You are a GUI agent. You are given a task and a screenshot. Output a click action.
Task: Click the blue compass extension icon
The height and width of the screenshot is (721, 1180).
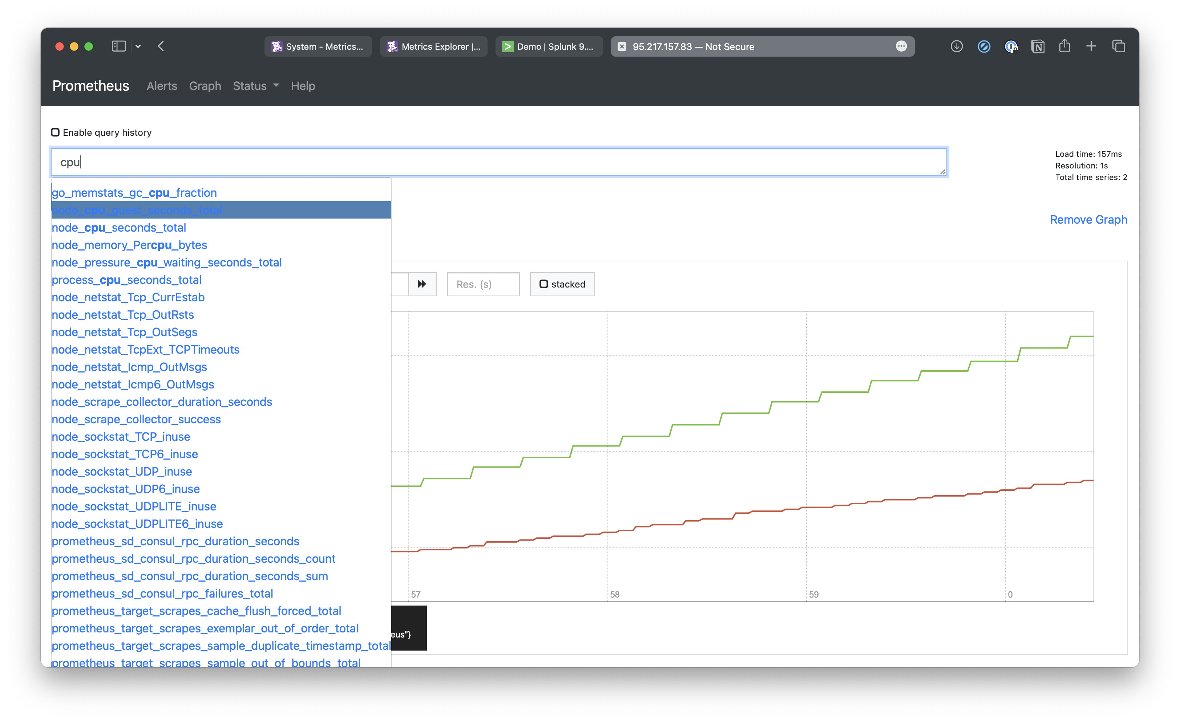984,46
